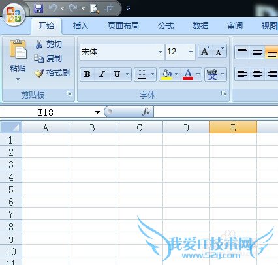Viewport: 278px width, 265px height.
Task: Activate the 格式刷 format painter
Action: (x=52, y=73)
